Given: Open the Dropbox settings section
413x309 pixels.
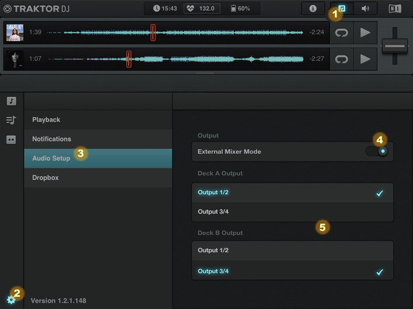Looking at the screenshot, I should point(98,177).
